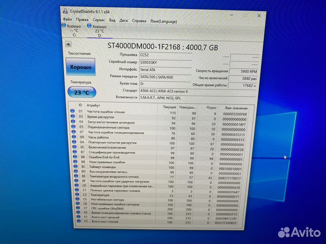Click the 17682 ч power-on hours value

click(x=242, y=85)
